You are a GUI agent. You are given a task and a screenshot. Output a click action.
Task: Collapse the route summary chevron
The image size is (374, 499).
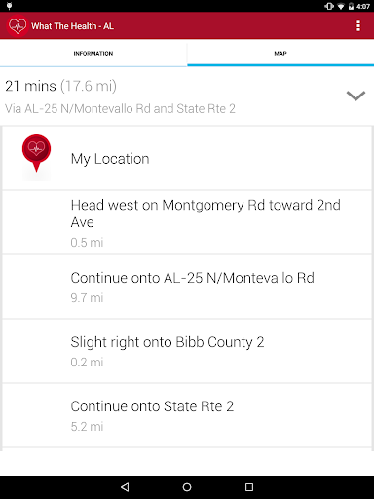point(355,96)
